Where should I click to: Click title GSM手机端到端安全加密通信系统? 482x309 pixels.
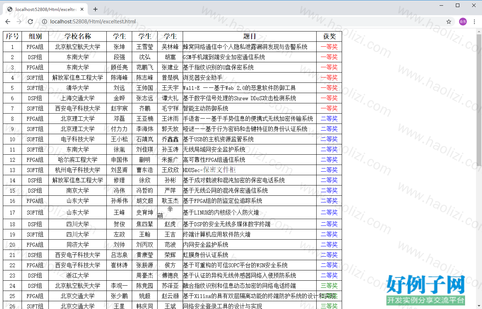coord(224,57)
